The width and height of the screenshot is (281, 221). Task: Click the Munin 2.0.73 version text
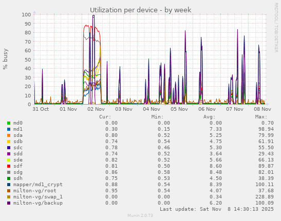click(140, 215)
